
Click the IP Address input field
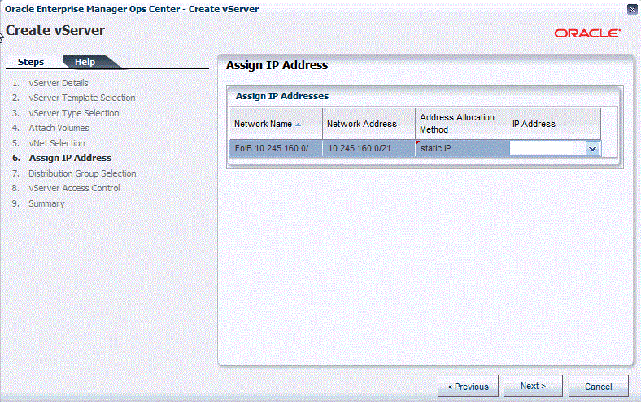click(x=547, y=149)
